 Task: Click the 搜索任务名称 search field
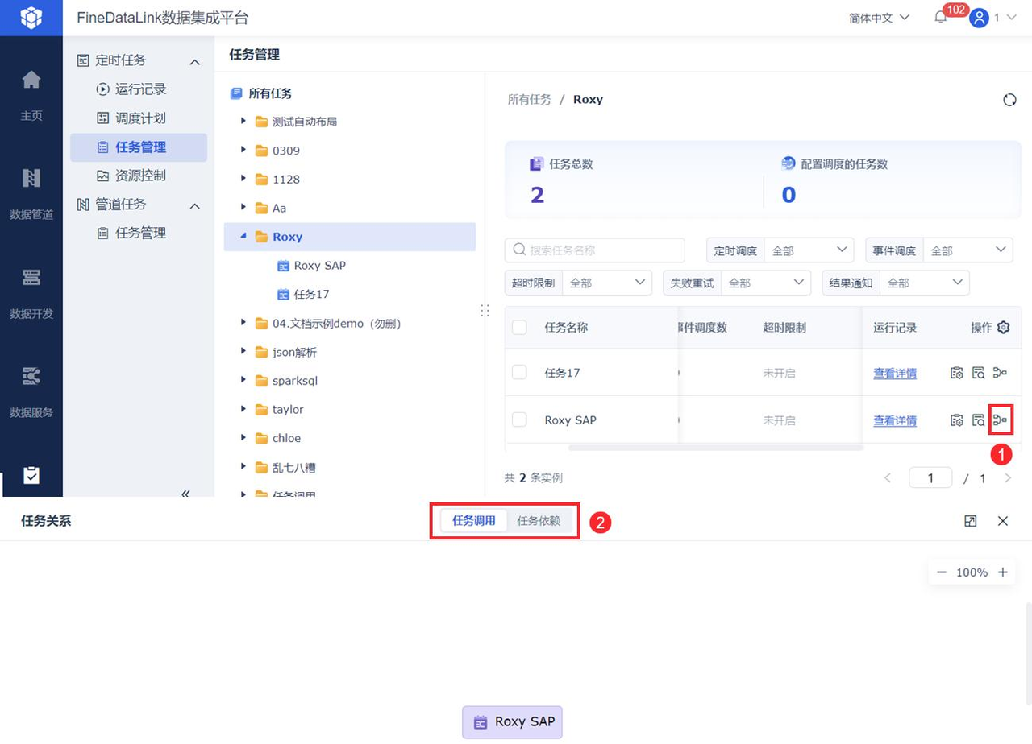(595, 250)
